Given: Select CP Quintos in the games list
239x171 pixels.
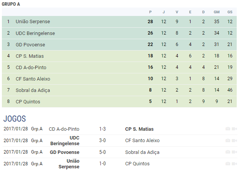Looking at the screenshot, I should (137, 164).
